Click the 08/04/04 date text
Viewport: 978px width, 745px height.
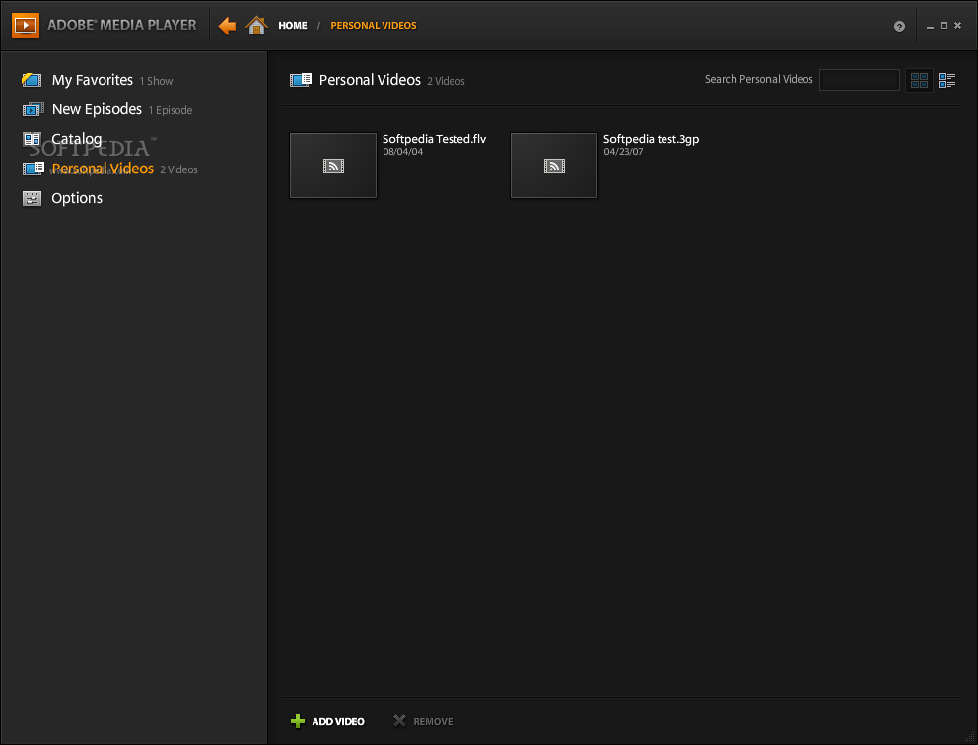tap(403, 152)
